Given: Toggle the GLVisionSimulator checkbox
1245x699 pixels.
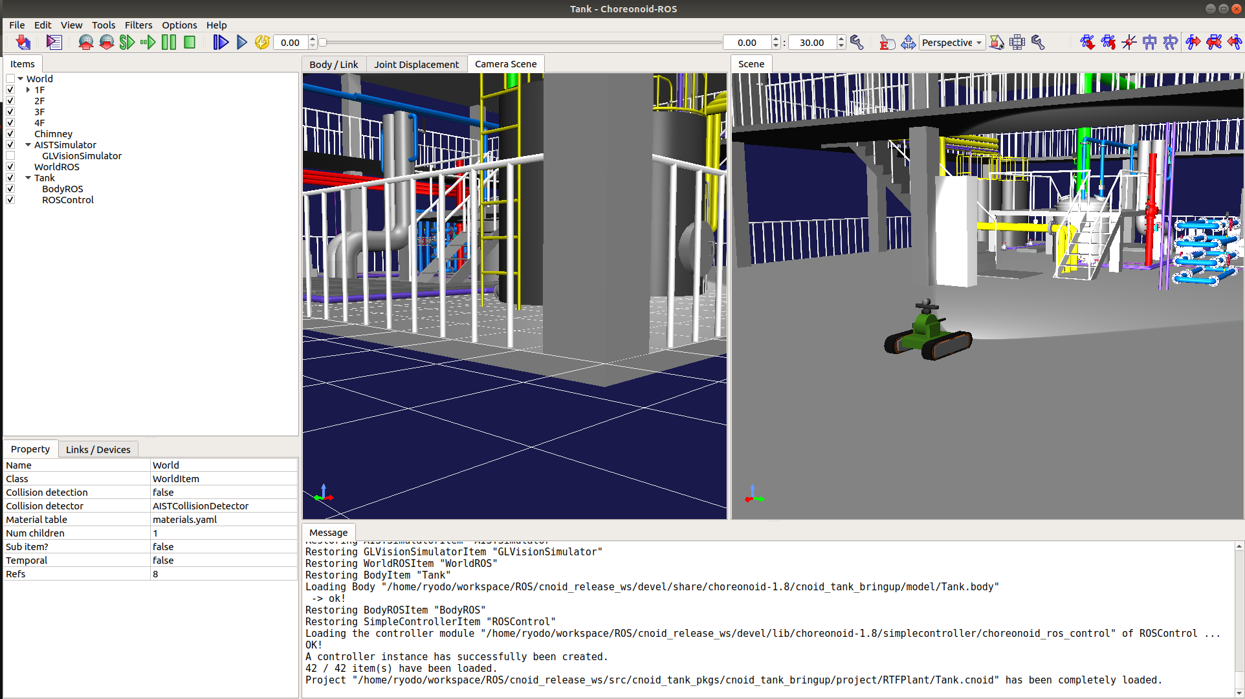Looking at the screenshot, I should pyautogui.click(x=10, y=156).
